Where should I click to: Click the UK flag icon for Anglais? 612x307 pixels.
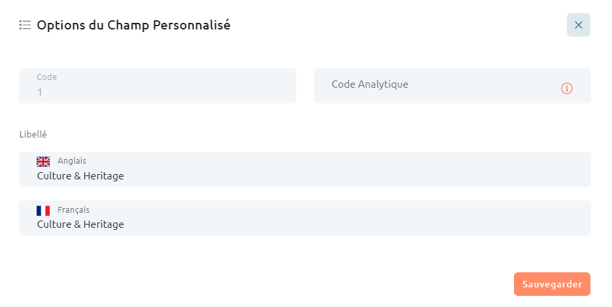point(43,161)
